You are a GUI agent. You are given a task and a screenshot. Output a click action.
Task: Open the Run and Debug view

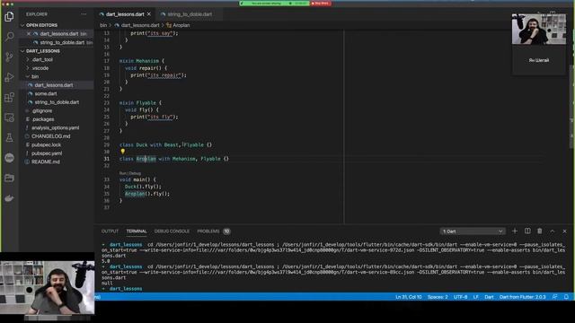coord(9,77)
